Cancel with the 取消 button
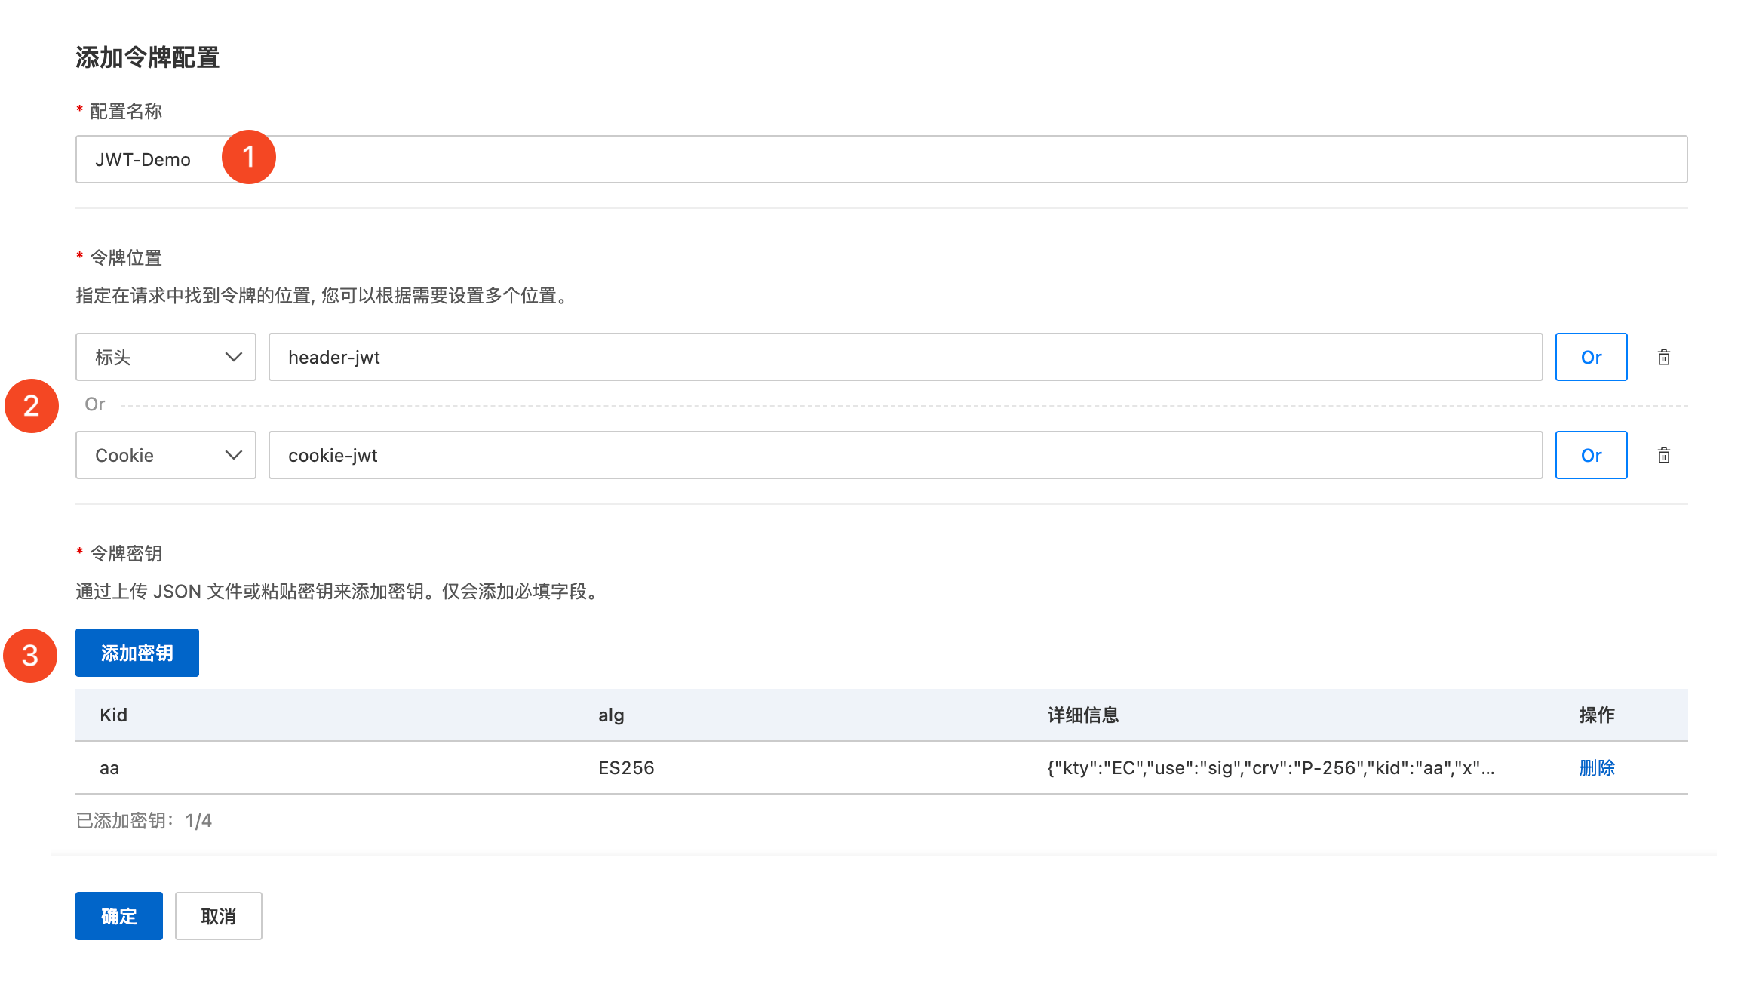The width and height of the screenshot is (1747, 996). [219, 916]
